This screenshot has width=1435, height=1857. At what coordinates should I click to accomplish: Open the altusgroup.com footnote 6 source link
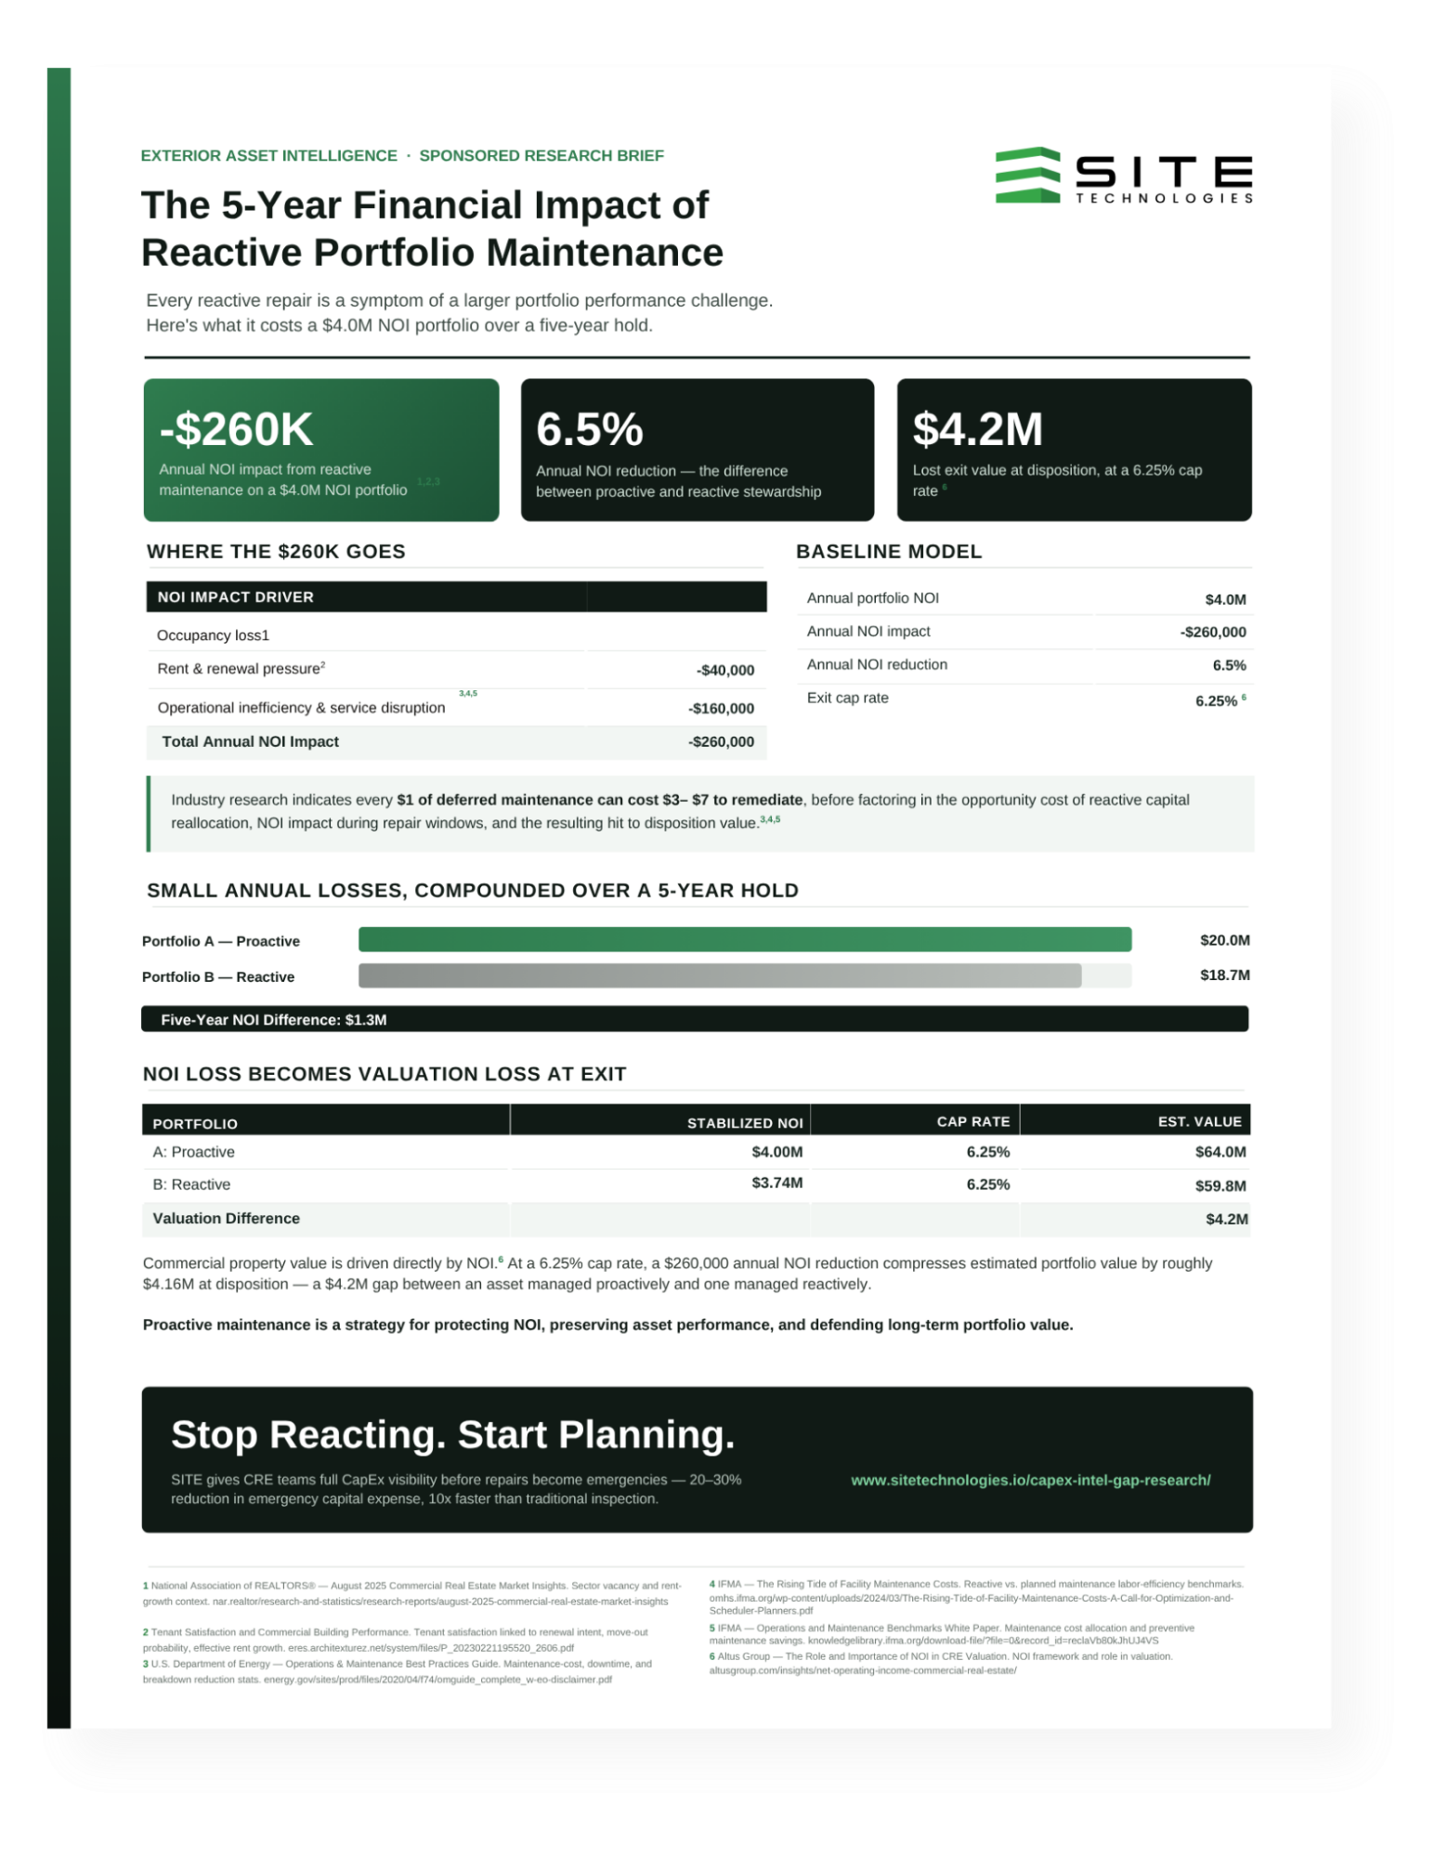[x=863, y=1670]
